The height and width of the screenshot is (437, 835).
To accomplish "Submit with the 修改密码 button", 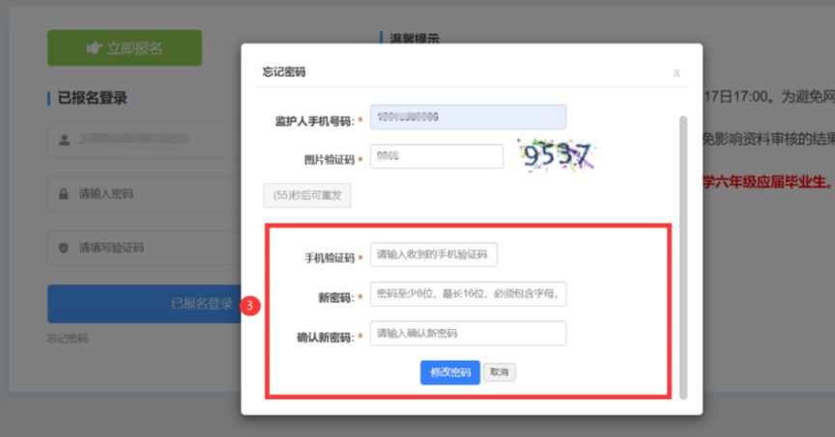I will (x=450, y=372).
